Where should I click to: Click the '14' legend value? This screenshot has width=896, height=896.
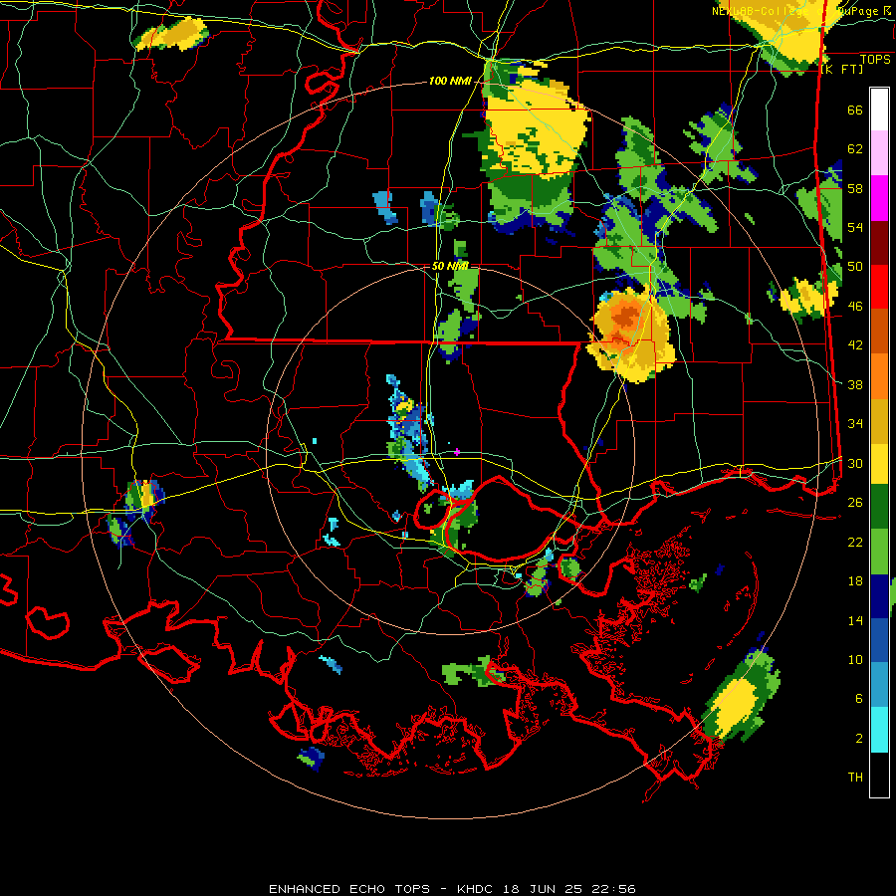pyautogui.click(x=855, y=620)
